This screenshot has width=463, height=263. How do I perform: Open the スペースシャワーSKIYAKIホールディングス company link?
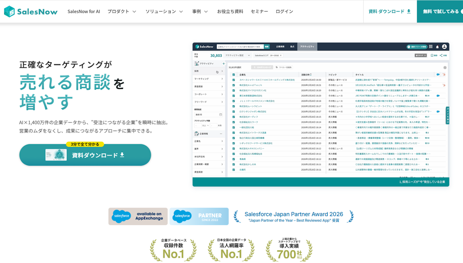coord(267,80)
